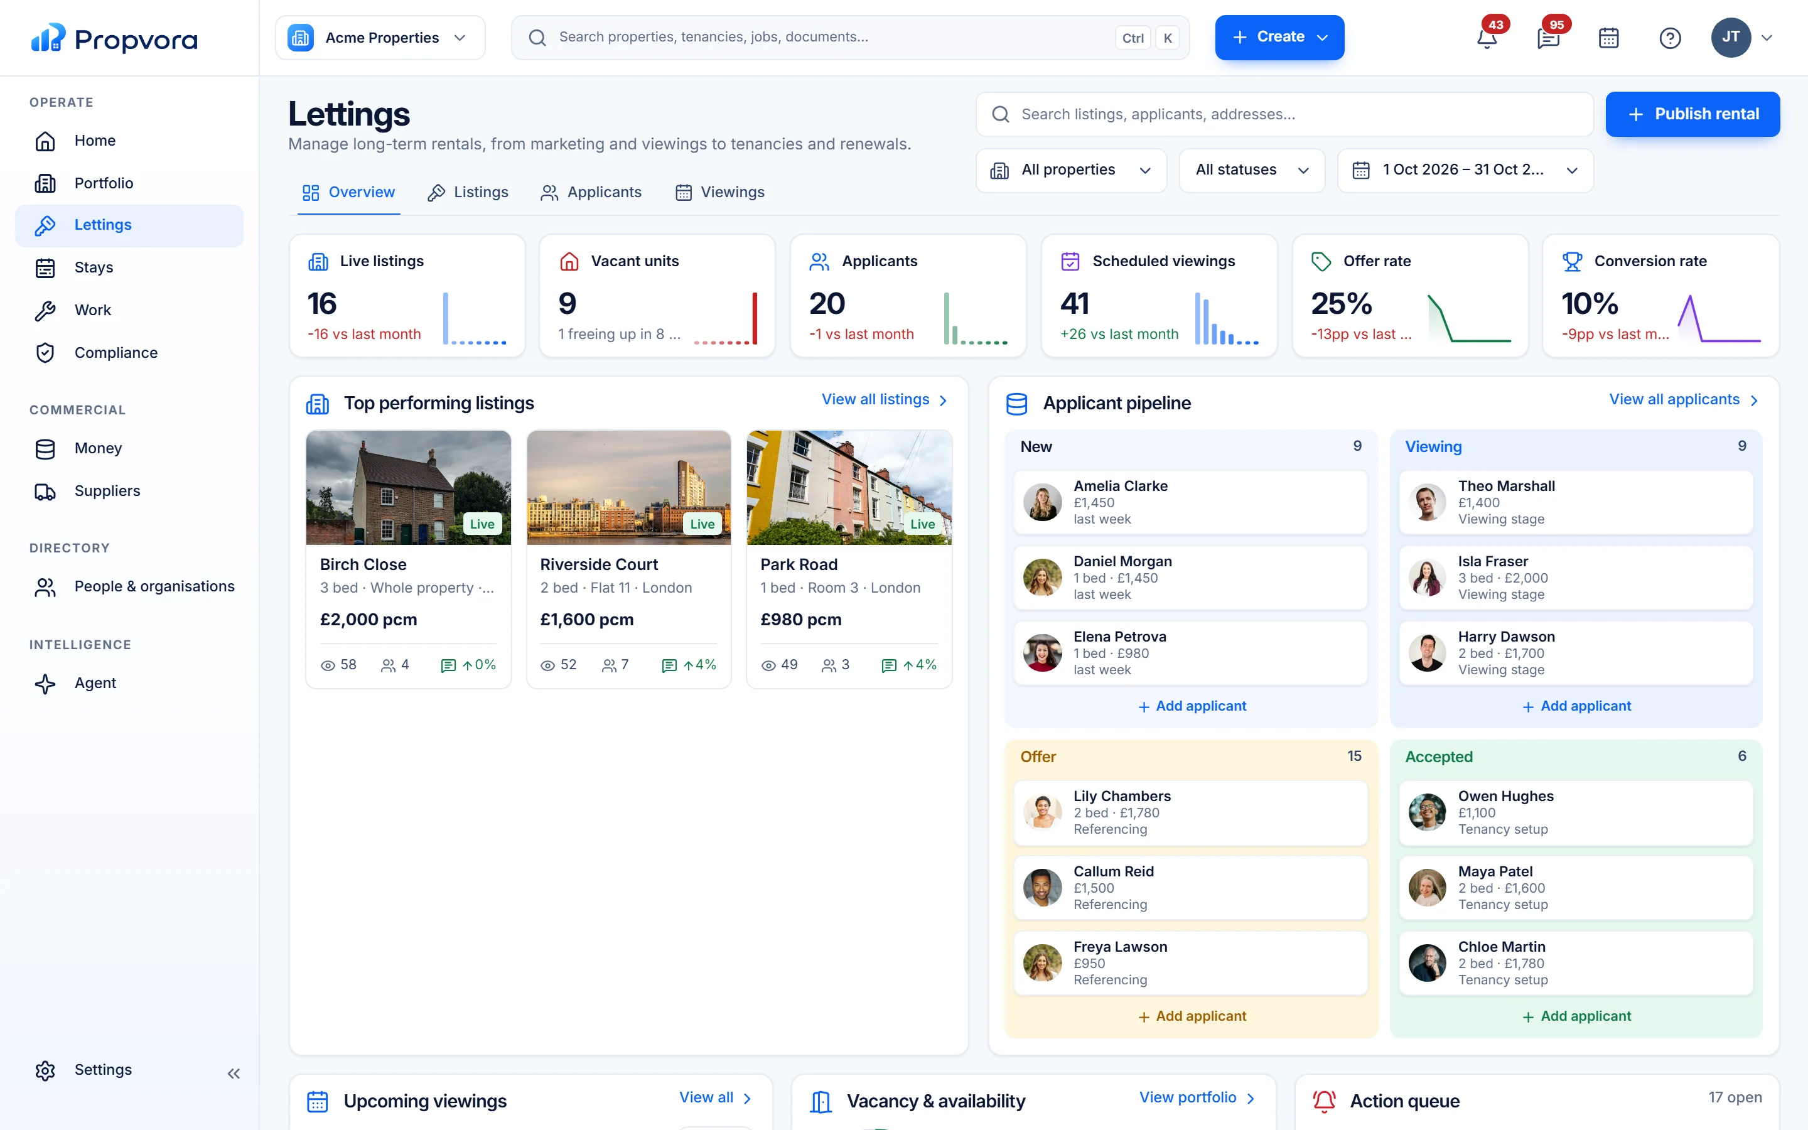Open the View portfolio link

[x=1198, y=1098]
